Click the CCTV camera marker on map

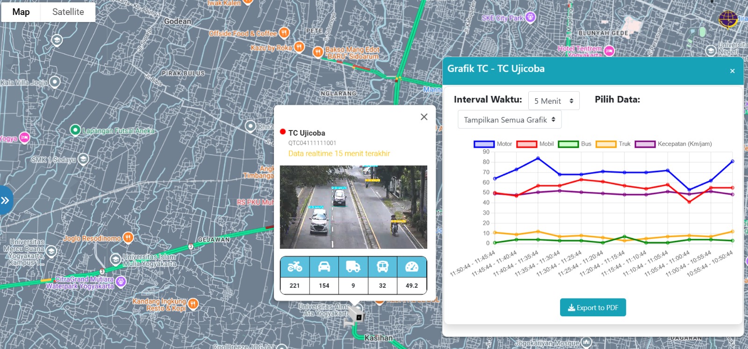(356, 314)
